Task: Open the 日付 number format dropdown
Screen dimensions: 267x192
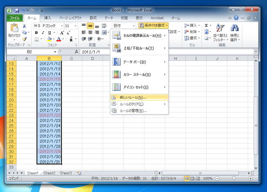Action: pyautogui.click(x=133, y=26)
